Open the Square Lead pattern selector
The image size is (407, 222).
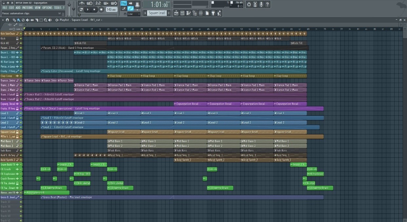click(x=157, y=13)
